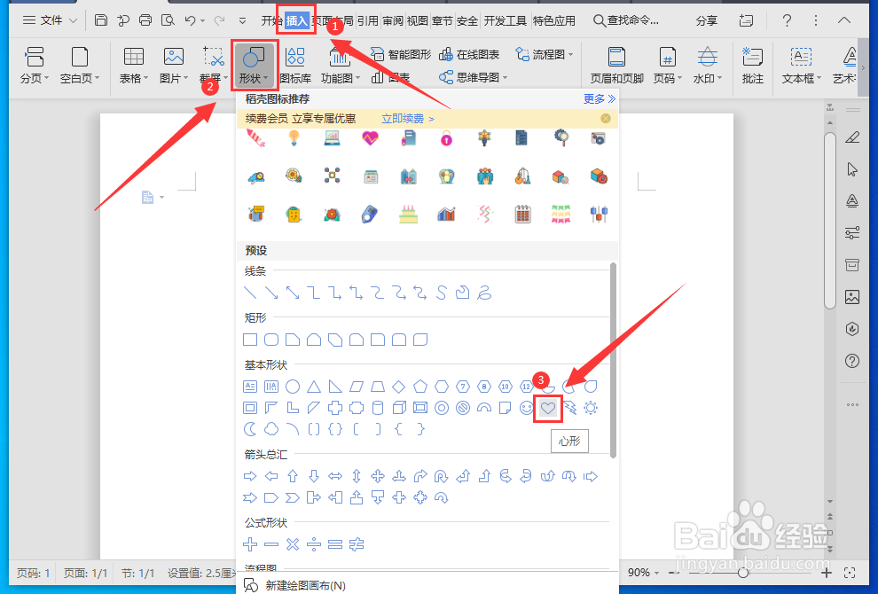This screenshot has width=878, height=594.
Task: Expand the 页码 page number dropdown
Action: 679,78
